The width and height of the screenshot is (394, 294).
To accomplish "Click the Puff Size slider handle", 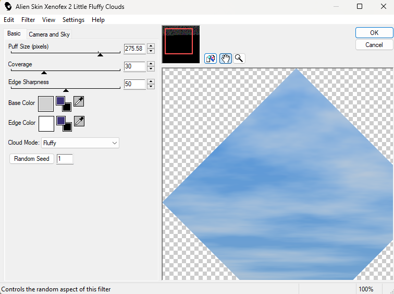I will pos(100,55).
